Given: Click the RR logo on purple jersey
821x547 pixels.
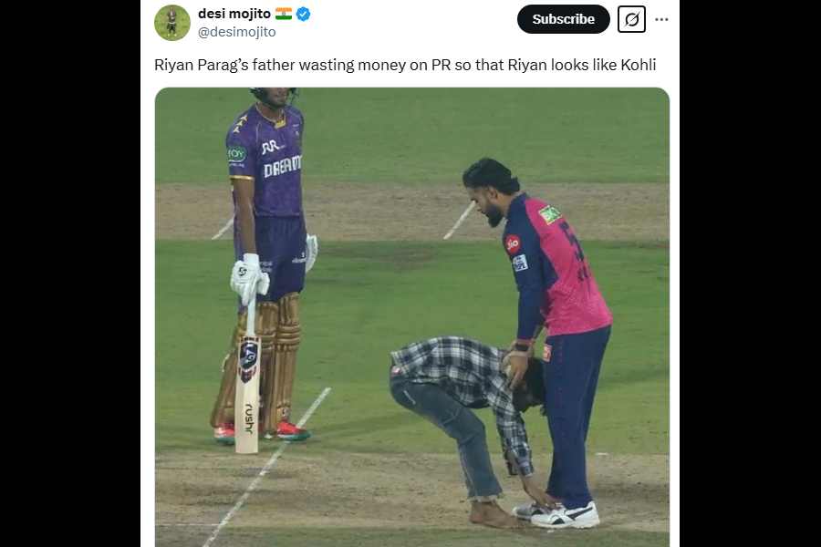Looking at the screenshot, I should coord(272,147).
